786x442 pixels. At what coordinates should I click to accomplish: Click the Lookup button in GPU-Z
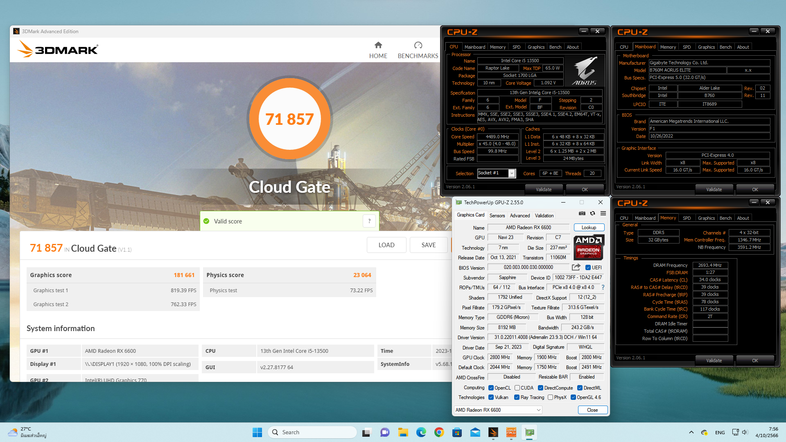589,228
